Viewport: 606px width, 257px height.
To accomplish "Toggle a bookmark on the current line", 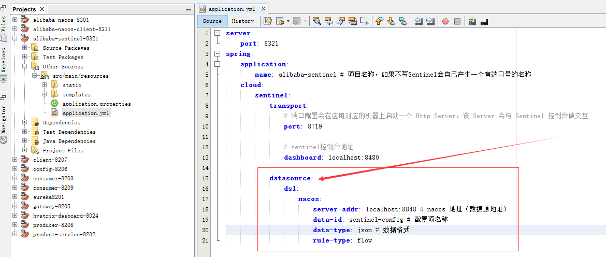I will click(403, 21).
